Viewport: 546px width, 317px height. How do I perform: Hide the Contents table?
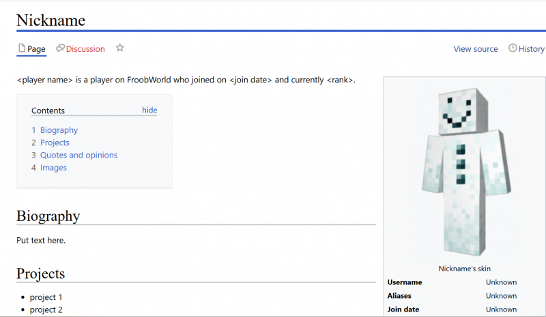[149, 110]
